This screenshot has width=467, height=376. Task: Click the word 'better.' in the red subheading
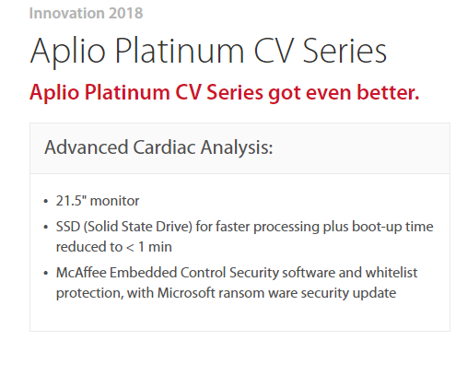click(388, 92)
